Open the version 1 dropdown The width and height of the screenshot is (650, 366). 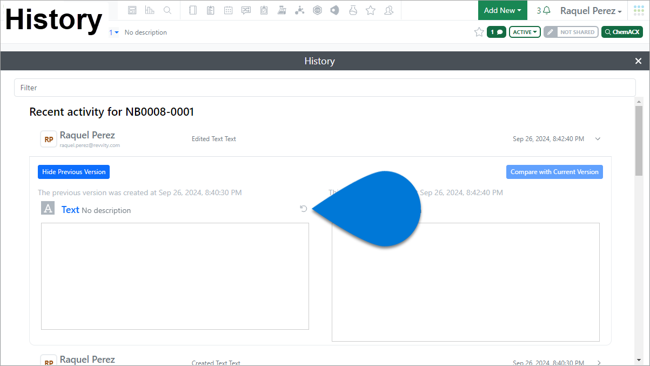[x=114, y=32]
